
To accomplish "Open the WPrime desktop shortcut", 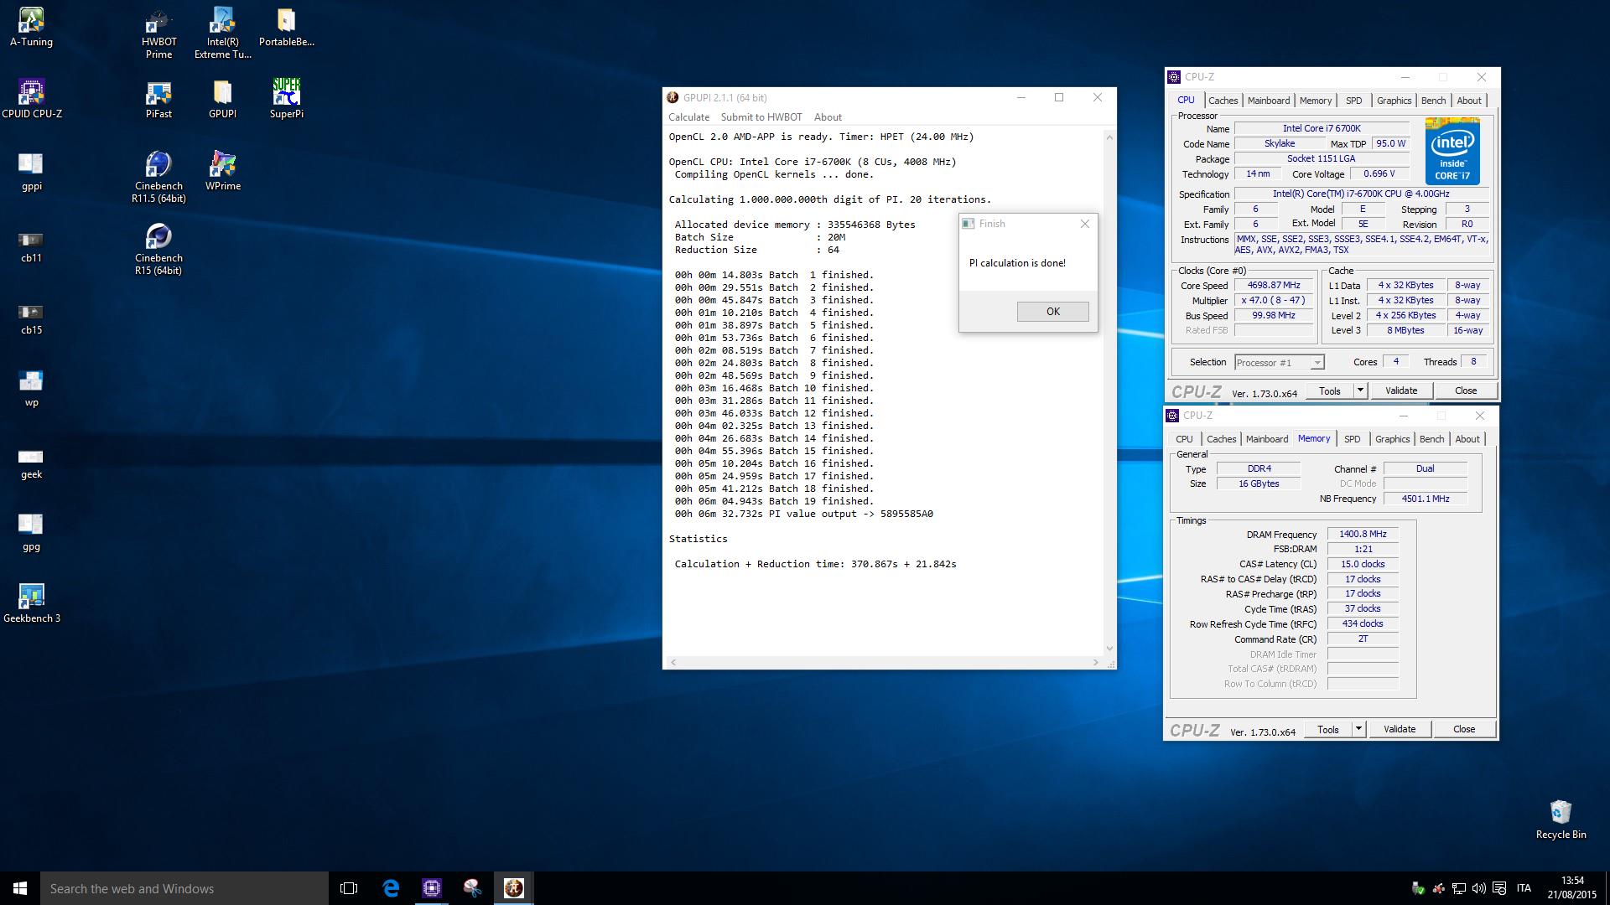I will [222, 171].
